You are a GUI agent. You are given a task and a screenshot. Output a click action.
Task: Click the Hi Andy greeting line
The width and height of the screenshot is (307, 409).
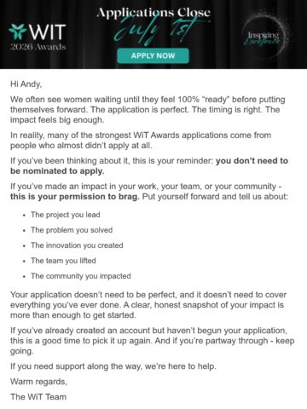point(26,84)
